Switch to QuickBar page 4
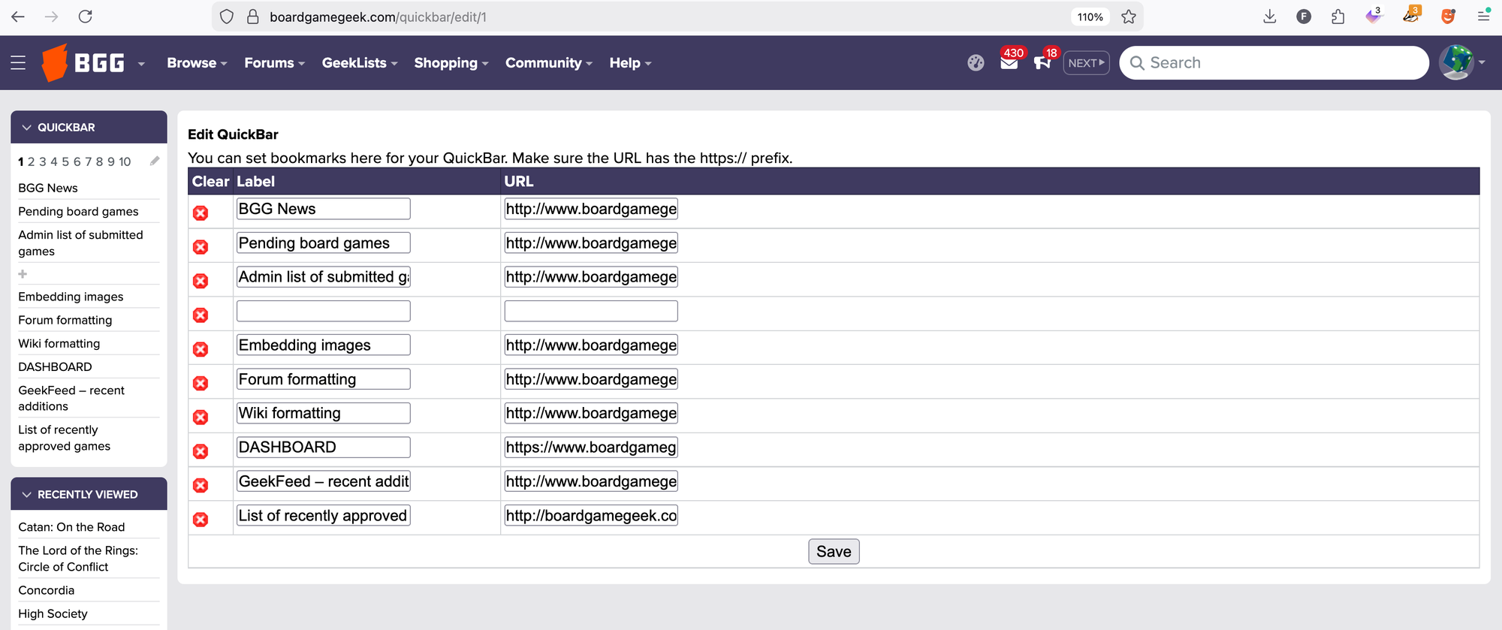This screenshot has height=630, width=1502. pyautogui.click(x=54, y=161)
